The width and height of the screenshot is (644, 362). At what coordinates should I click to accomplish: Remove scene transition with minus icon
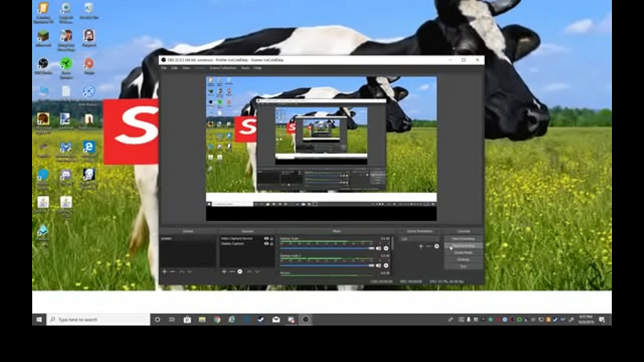pyautogui.click(x=429, y=246)
